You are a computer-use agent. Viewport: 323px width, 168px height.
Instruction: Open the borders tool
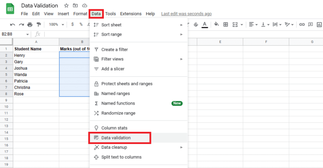(225, 25)
